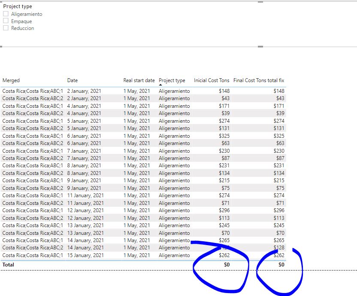Select the Total row label

8,265
